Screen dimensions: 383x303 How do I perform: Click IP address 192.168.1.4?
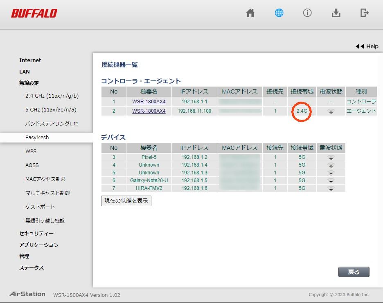[194, 165]
